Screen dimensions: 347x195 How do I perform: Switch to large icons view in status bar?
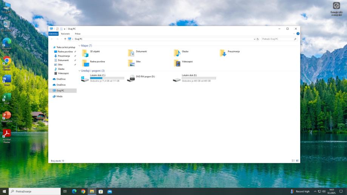point(298,161)
